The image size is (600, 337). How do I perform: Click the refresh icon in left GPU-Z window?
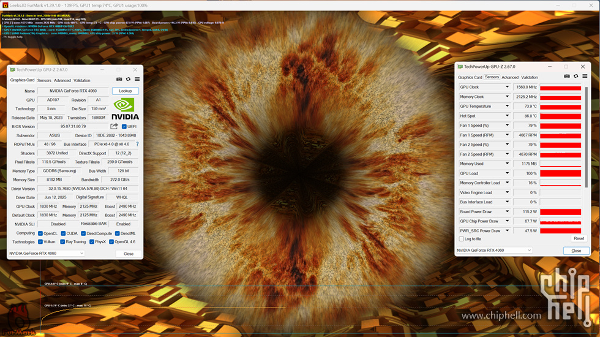click(x=128, y=79)
